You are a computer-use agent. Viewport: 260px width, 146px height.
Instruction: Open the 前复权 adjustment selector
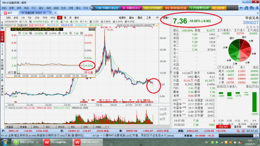[122, 18]
